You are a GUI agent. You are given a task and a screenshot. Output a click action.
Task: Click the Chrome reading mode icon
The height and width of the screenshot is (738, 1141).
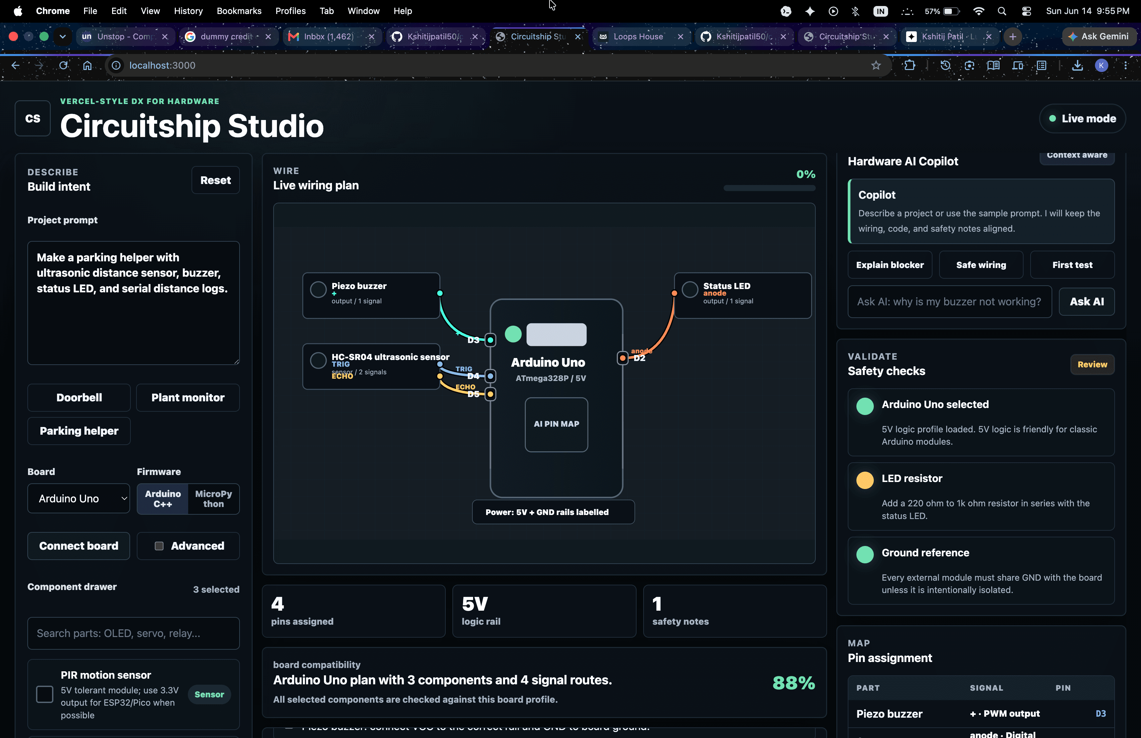click(x=993, y=65)
